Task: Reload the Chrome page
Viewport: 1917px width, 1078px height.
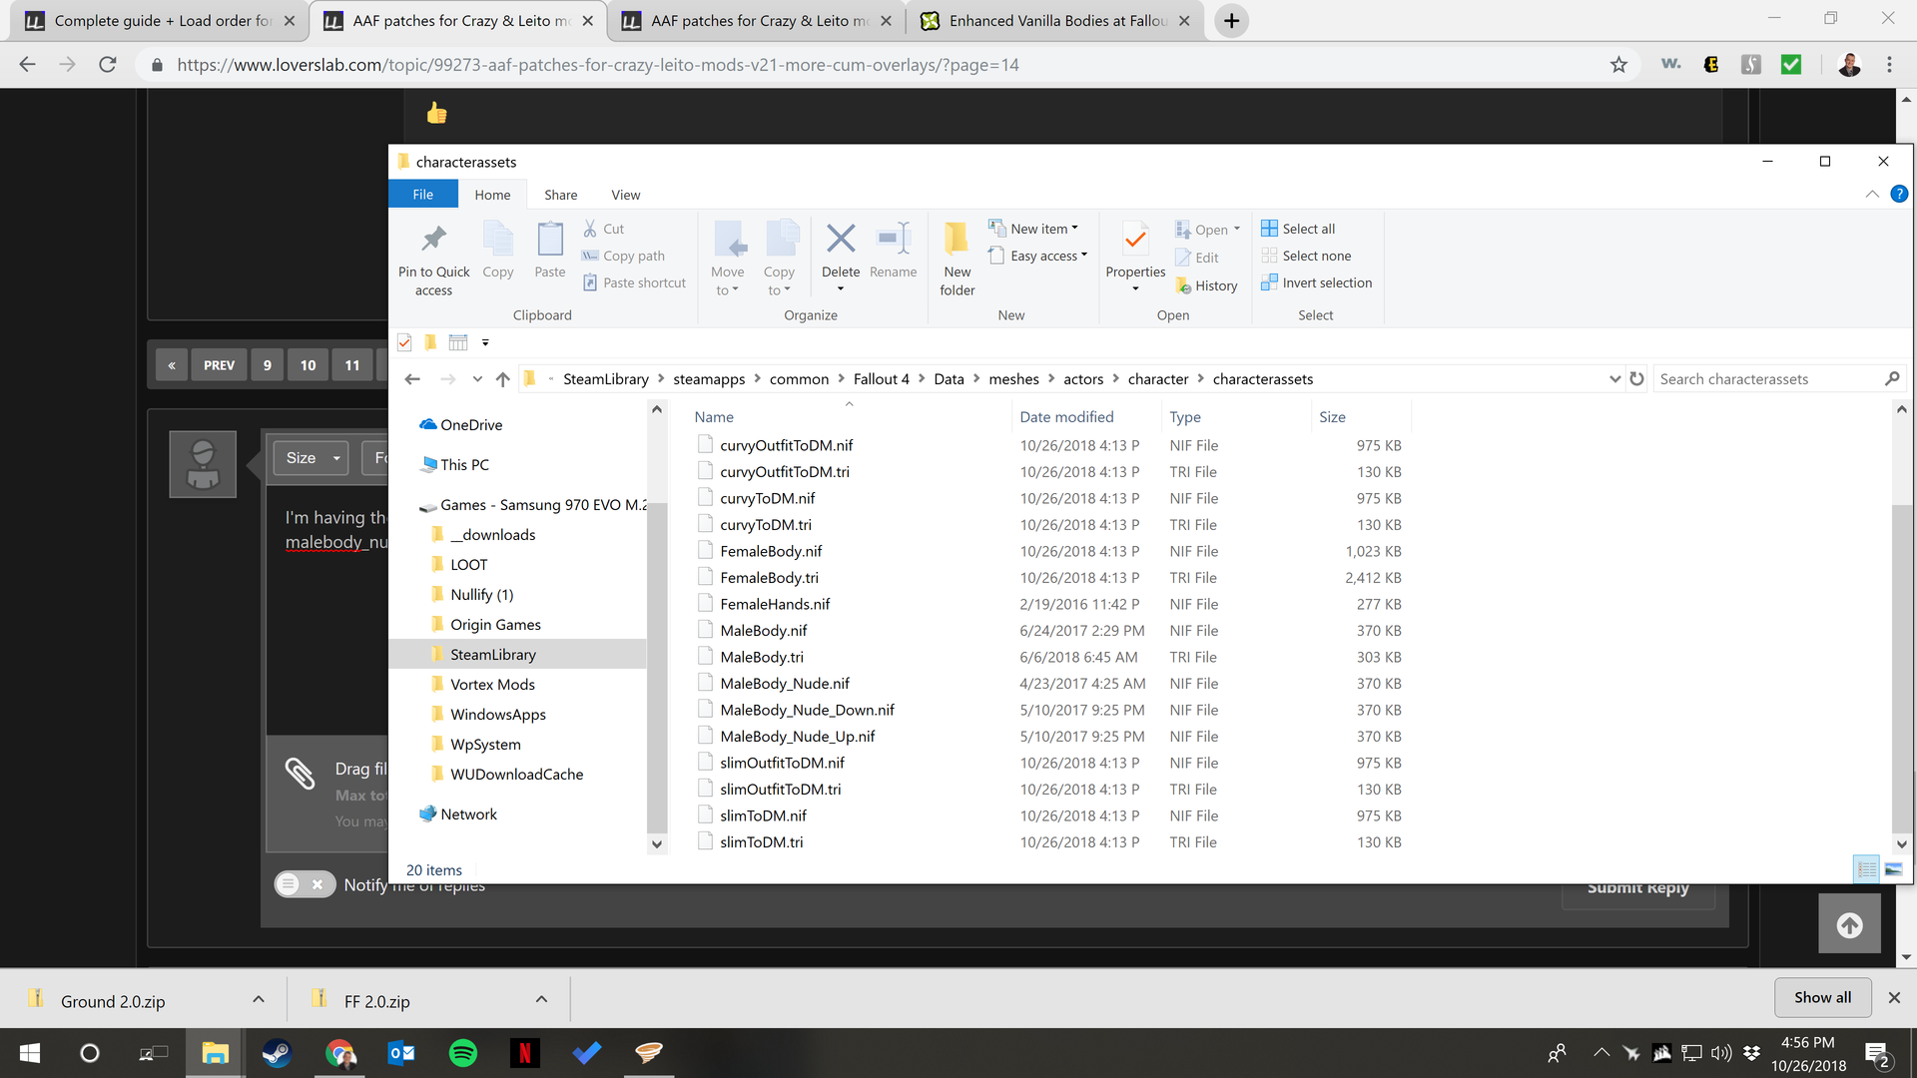Action: pos(108,65)
